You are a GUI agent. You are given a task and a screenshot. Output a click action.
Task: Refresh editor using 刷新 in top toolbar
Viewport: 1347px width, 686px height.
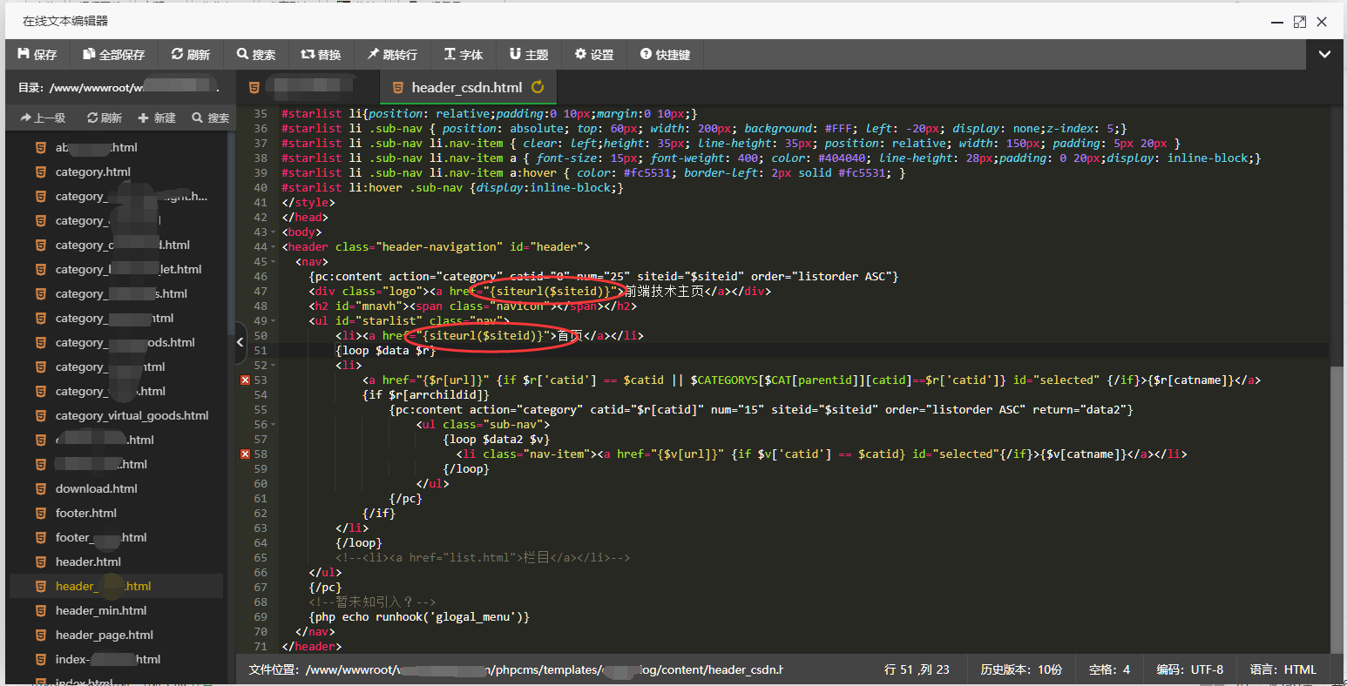click(191, 54)
